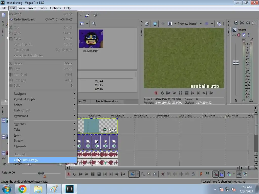The image size is (259, 194).
Task: Open Google Chrome from the taskbar
Action: tap(22, 189)
